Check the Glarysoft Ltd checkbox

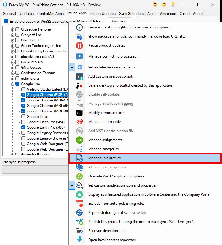click(x=18, y=35)
